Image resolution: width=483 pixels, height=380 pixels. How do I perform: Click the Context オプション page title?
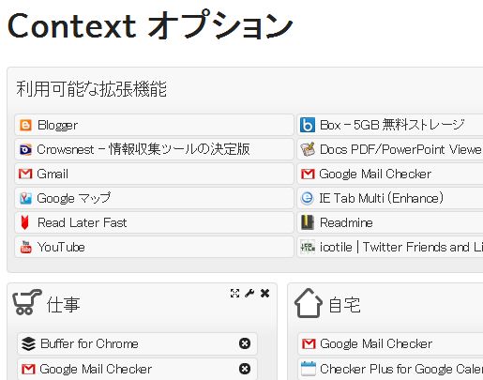click(x=150, y=25)
